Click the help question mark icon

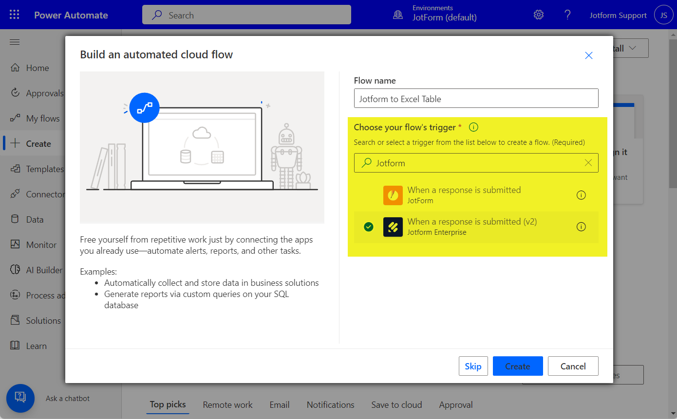click(567, 15)
